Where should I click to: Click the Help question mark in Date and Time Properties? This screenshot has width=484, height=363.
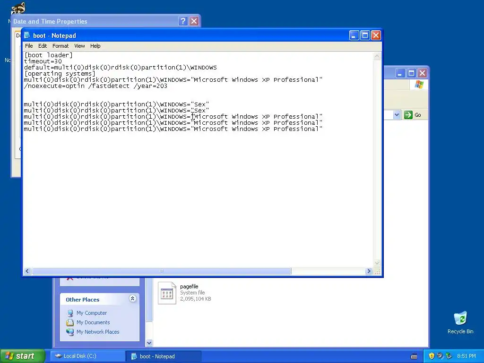183,21
